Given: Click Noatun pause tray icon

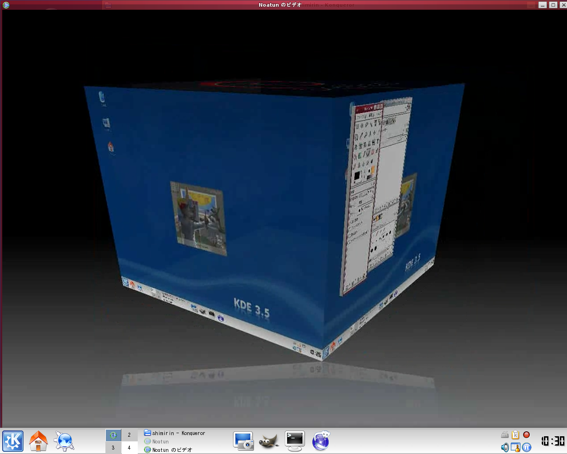Looking at the screenshot, I should tap(526, 447).
